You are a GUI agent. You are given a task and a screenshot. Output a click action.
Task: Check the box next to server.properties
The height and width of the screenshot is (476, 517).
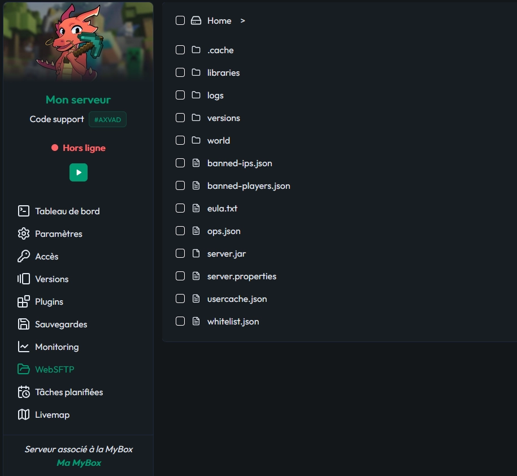point(180,276)
